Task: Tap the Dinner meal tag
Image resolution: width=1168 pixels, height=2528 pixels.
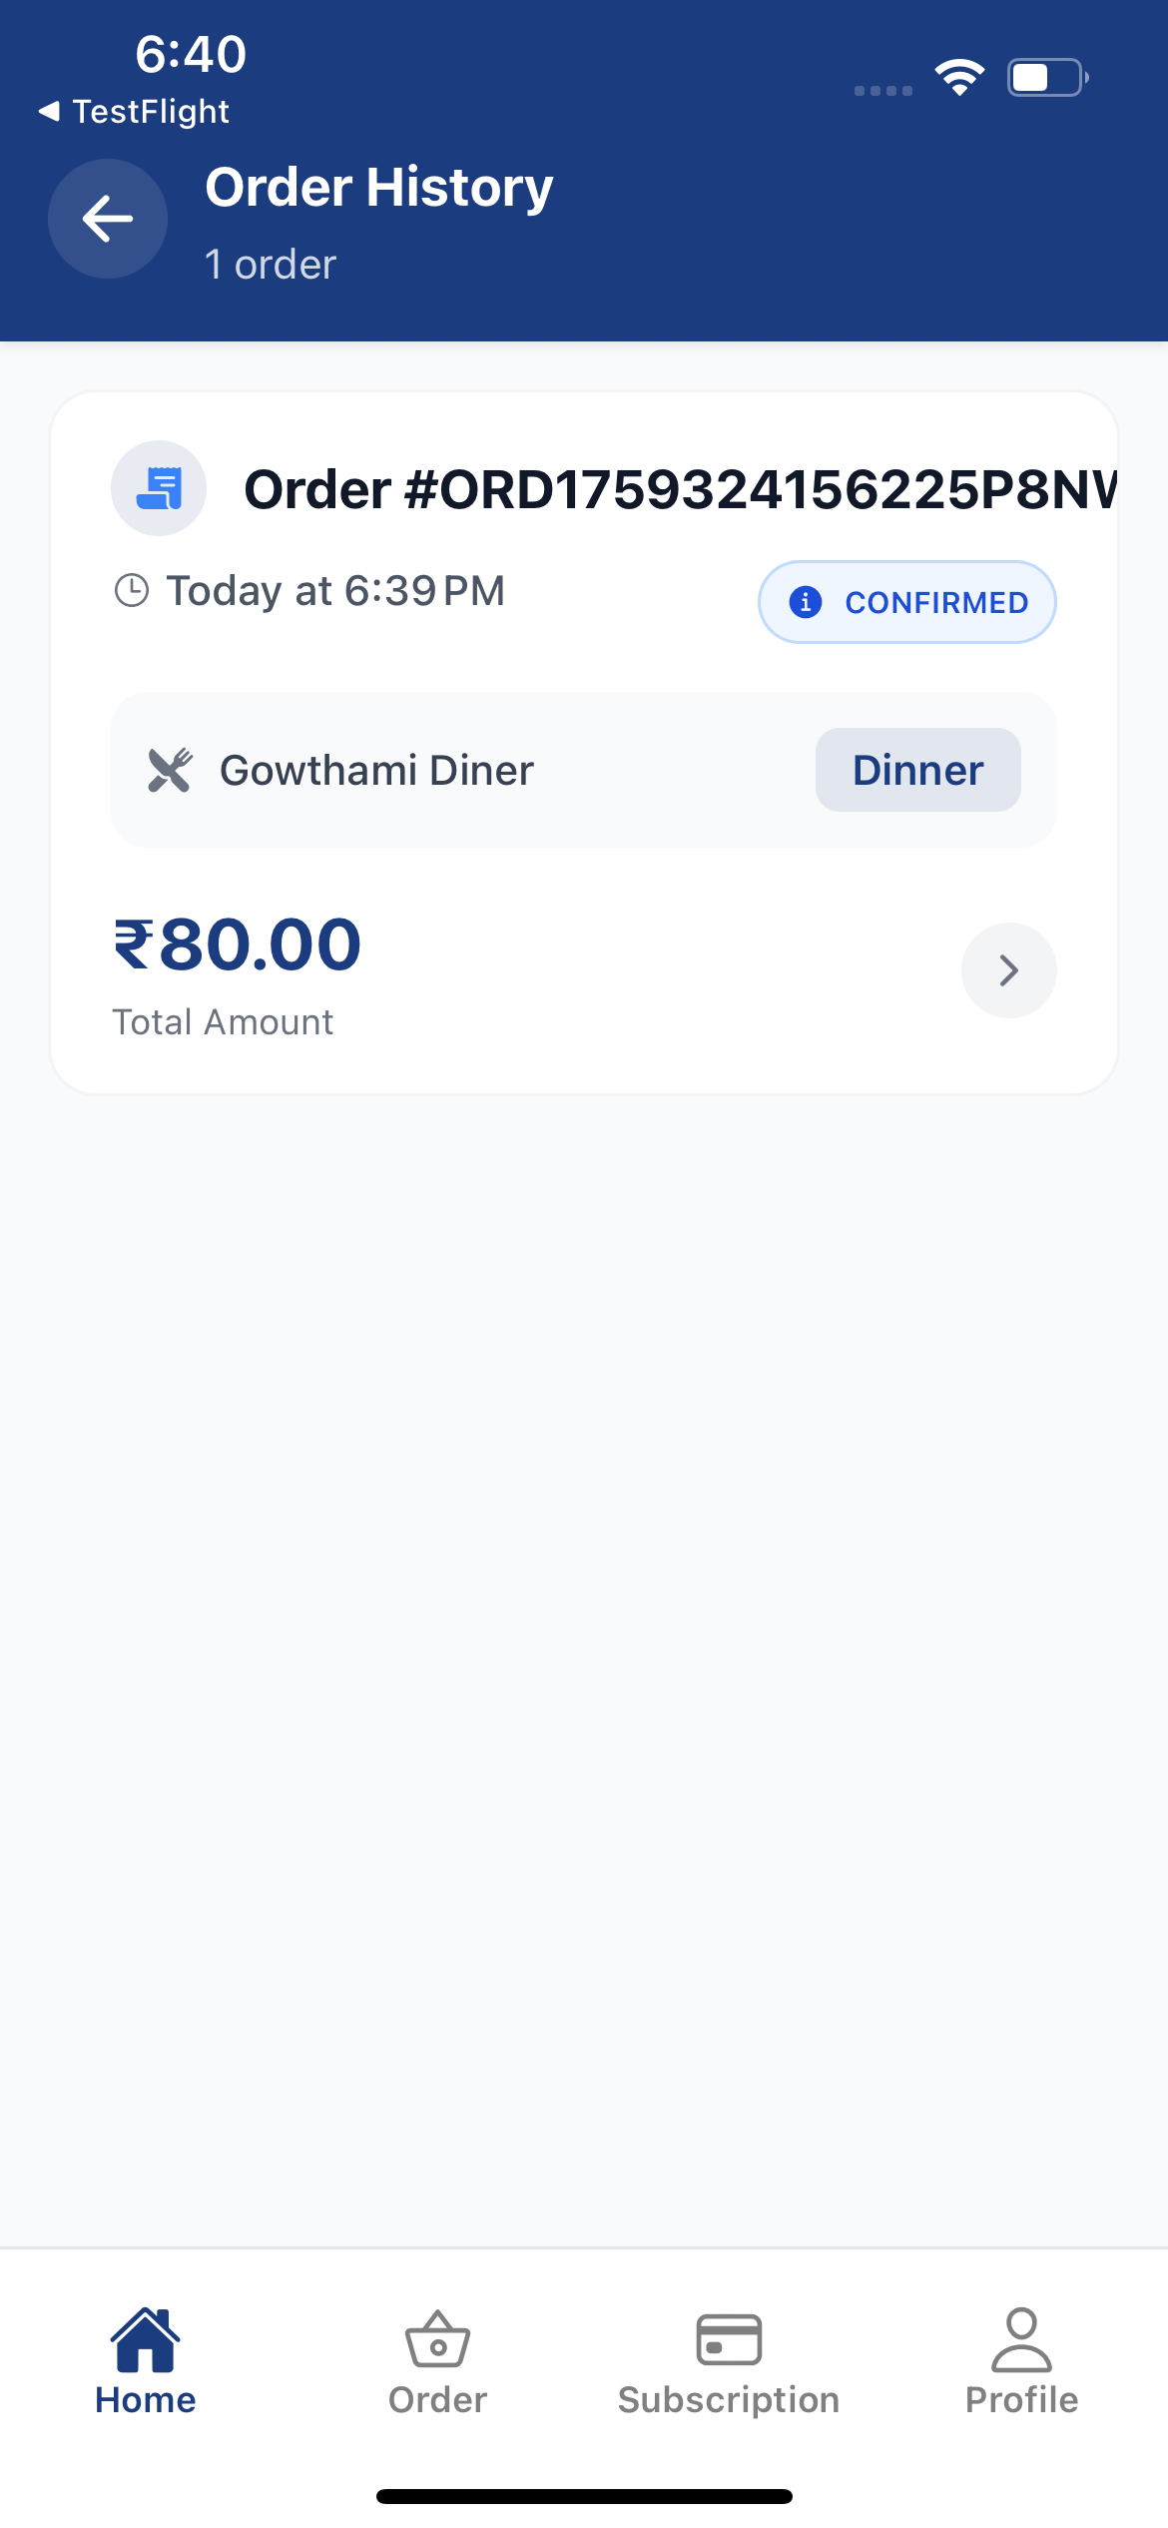Action: [918, 770]
